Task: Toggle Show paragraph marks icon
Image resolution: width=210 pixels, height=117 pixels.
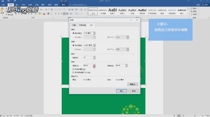Action: pyautogui.click(x=85, y=10)
